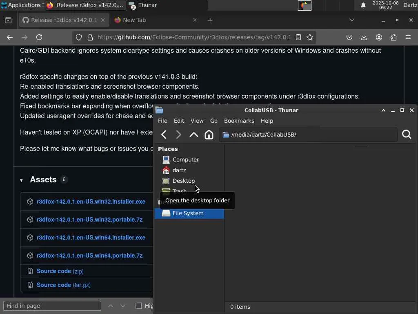Open Thunar Help menu
The image size is (418, 314).
[x=267, y=121]
